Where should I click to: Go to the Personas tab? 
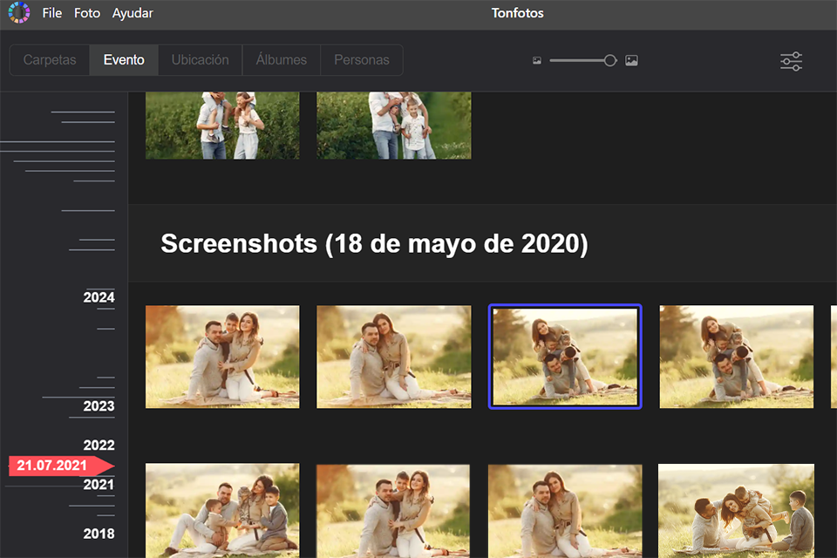[362, 60]
